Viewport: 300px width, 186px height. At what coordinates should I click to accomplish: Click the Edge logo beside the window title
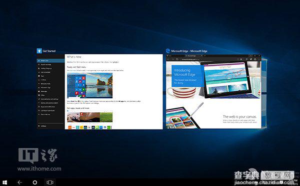coord(168,51)
